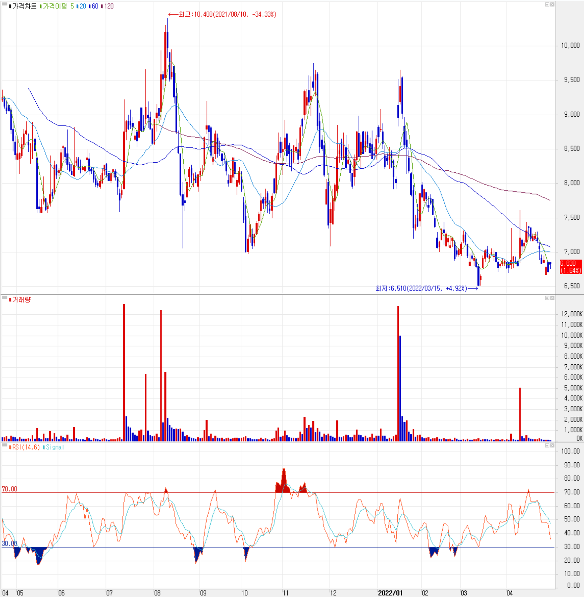Click the 100.00 RSI axis label
Image resolution: width=584 pixels, height=597 pixels.
pos(571,451)
